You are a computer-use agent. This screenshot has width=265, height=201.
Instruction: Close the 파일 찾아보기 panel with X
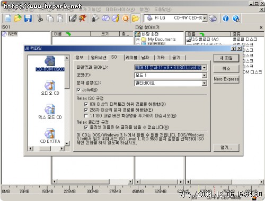(261, 28)
